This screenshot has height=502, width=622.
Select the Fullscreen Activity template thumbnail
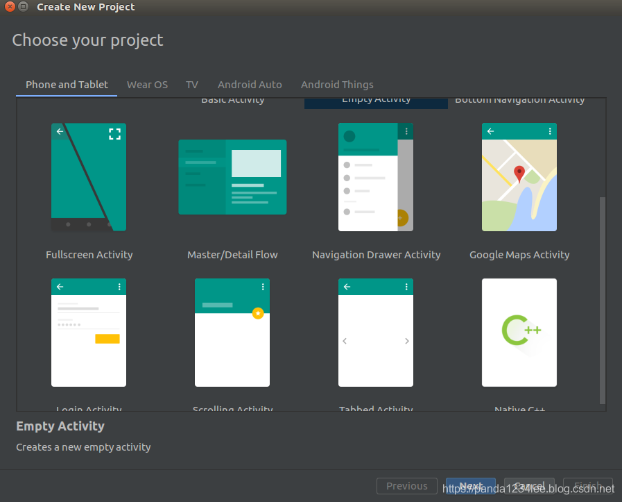coord(89,177)
